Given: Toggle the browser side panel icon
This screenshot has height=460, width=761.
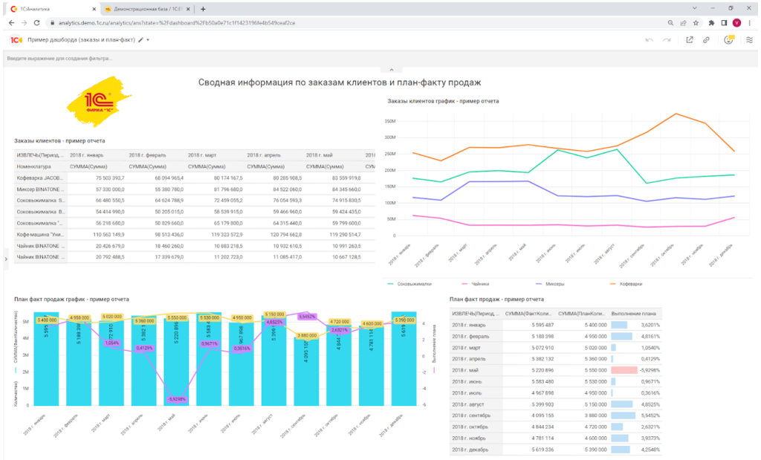Looking at the screenshot, I should [724, 23].
